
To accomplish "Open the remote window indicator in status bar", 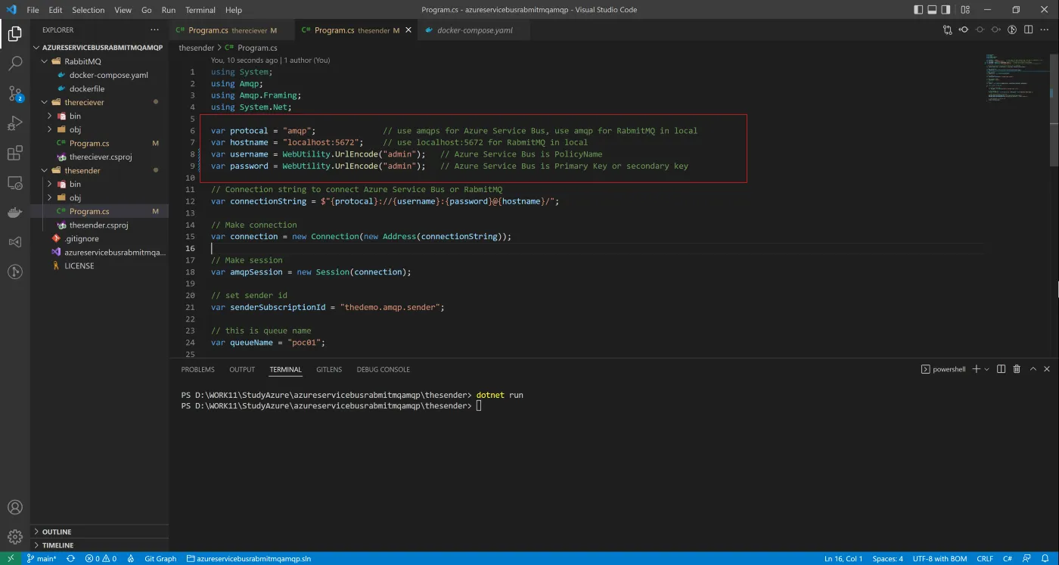I will (x=11, y=559).
